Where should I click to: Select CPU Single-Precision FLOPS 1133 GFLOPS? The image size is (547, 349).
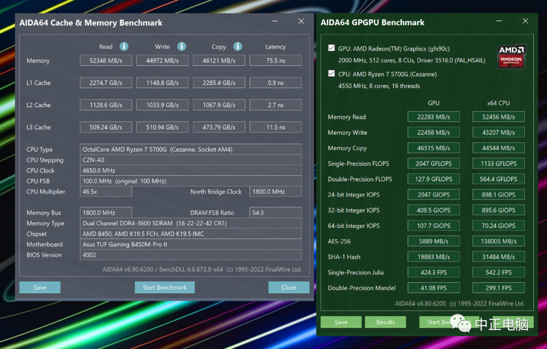[498, 163]
